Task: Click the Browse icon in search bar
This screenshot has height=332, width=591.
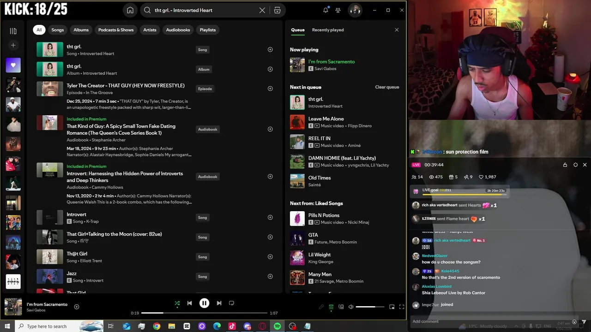Action: (277, 10)
